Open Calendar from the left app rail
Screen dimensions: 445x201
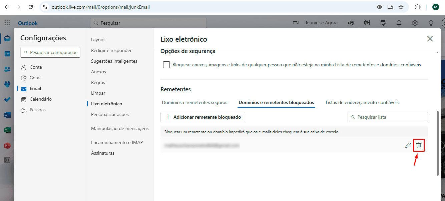point(7,54)
